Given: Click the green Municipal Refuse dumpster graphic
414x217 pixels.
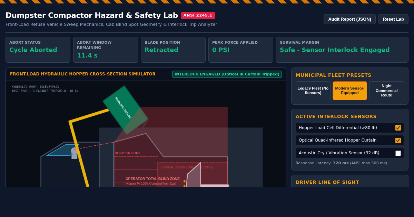Looking at the screenshot, I should [x=125, y=110].
